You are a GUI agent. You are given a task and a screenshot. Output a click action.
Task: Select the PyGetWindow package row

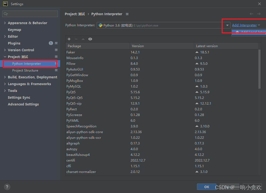coord(162,75)
